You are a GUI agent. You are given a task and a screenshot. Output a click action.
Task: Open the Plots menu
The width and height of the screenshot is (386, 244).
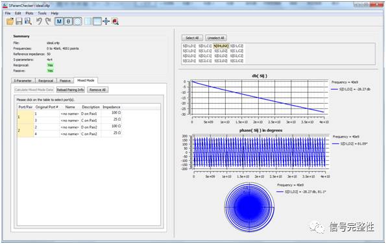[29, 13]
